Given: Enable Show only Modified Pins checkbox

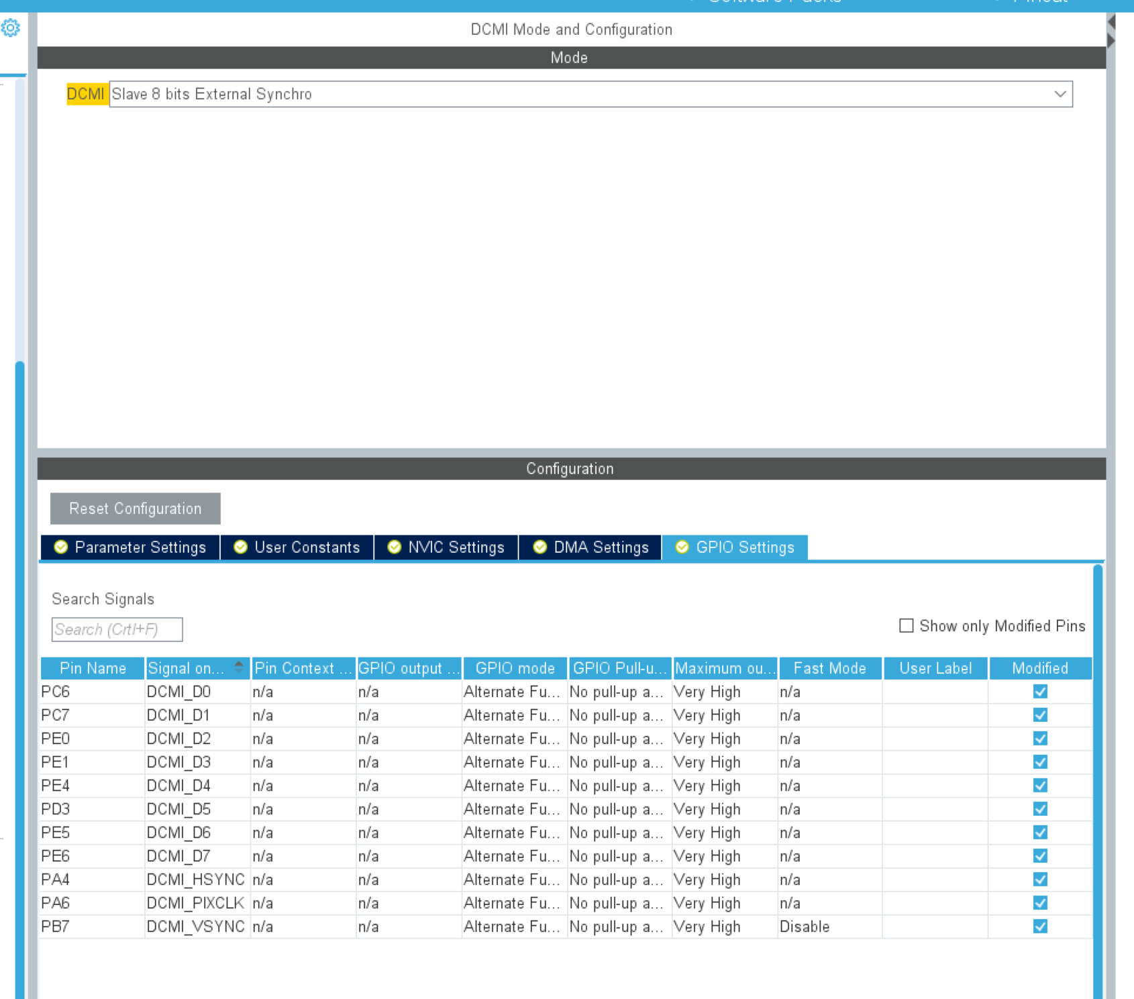Looking at the screenshot, I should click(907, 626).
